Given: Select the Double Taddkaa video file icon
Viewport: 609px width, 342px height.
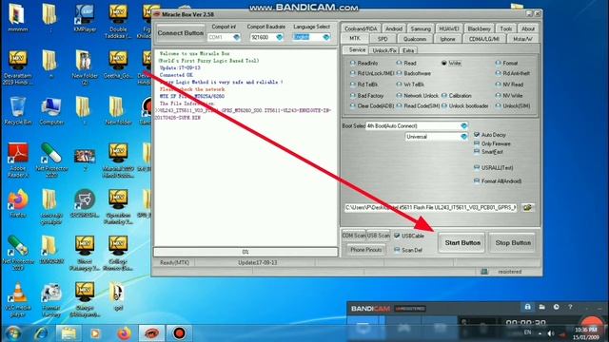Looking at the screenshot, I should 118,21.
